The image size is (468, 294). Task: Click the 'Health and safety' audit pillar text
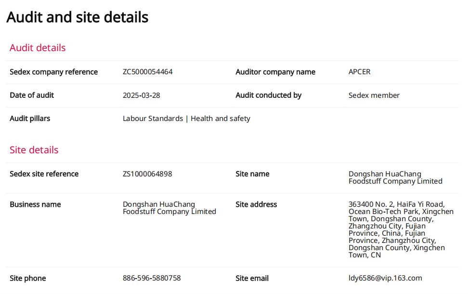click(221, 119)
